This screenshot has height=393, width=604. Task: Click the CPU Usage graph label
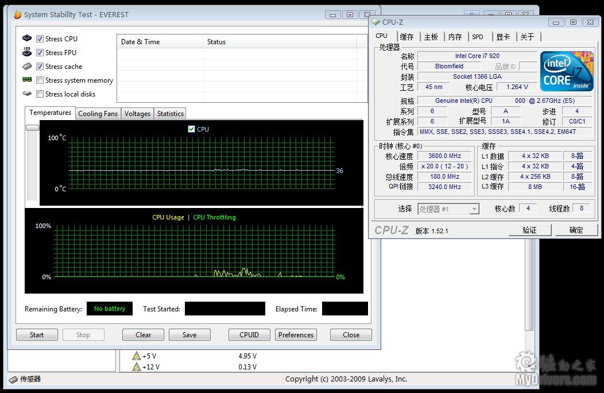pos(168,217)
